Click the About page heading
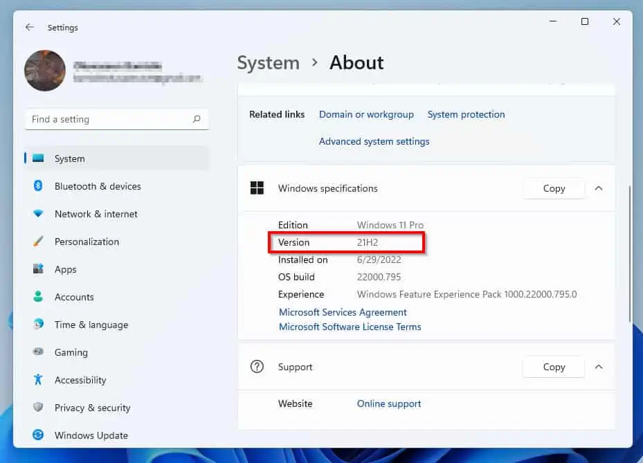The width and height of the screenshot is (643, 463). click(x=356, y=63)
